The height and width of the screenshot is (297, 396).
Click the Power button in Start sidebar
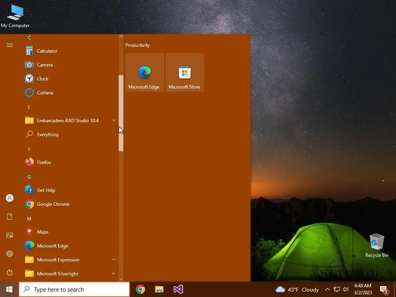(x=10, y=272)
